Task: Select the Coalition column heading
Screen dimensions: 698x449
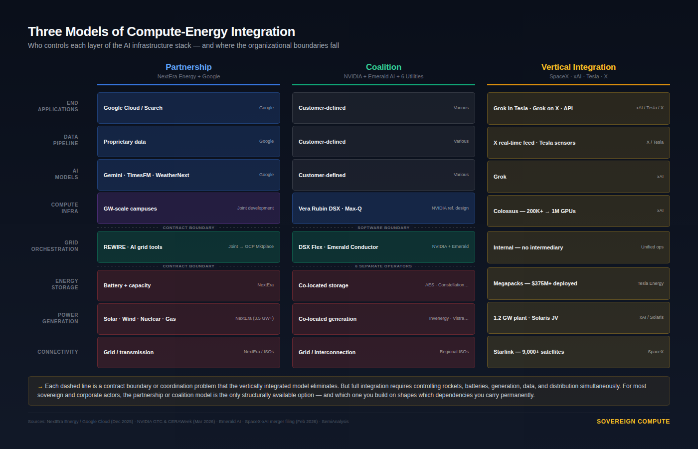Action: [383, 67]
